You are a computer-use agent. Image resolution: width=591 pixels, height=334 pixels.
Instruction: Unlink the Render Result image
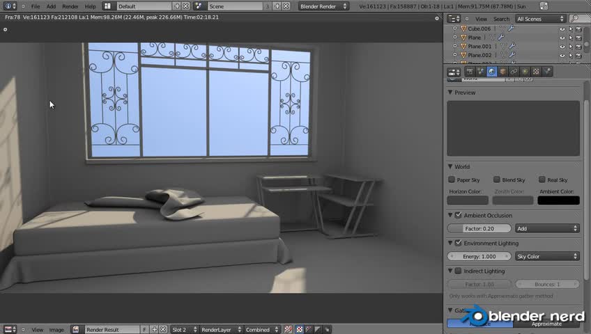163,330
